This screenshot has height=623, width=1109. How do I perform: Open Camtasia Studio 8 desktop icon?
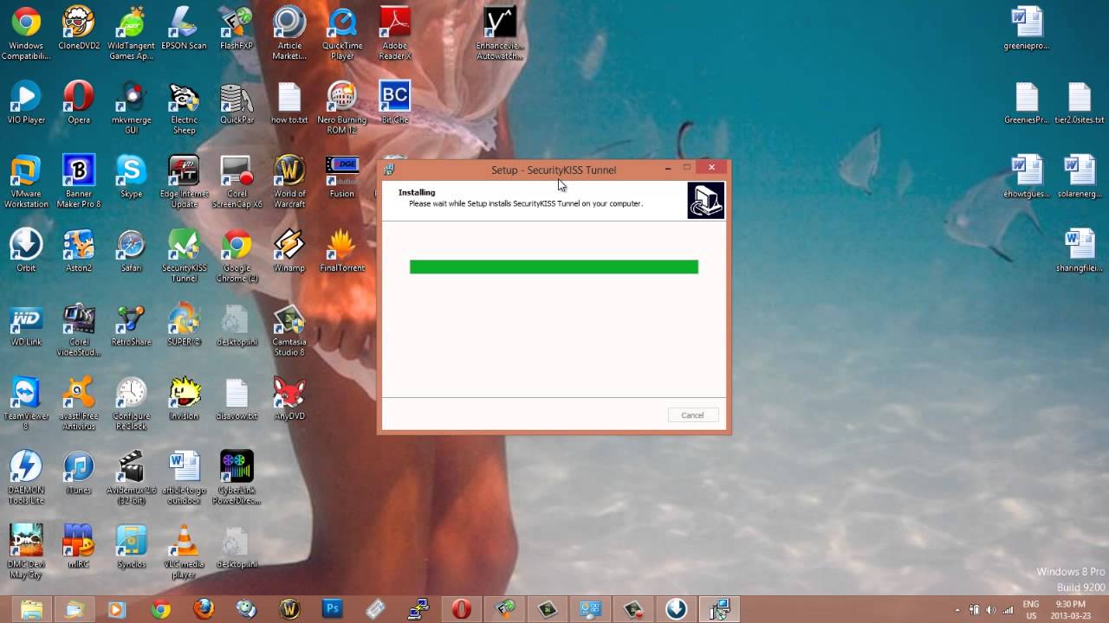click(x=289, y=330)
